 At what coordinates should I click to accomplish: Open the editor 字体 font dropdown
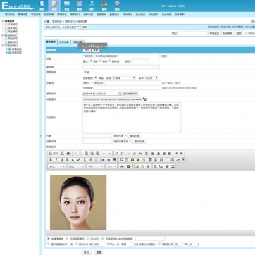point(95,166)
